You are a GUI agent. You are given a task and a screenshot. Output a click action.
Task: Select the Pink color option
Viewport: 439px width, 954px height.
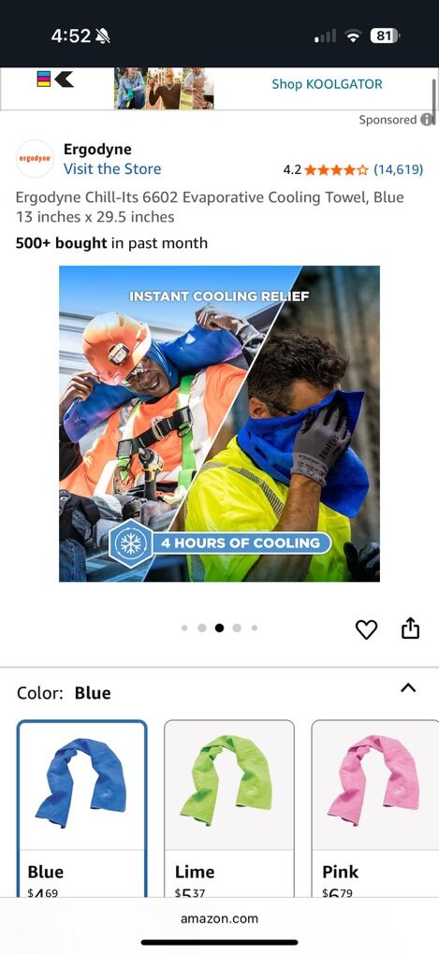(375, 808)
